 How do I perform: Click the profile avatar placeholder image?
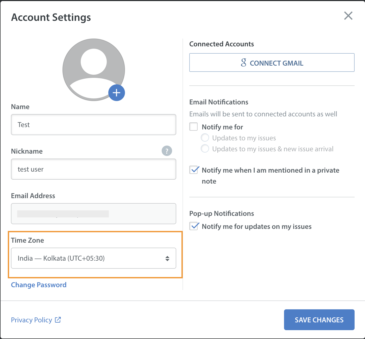point(94,70)
